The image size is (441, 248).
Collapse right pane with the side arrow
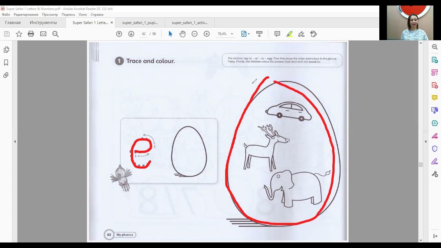point(425,142)
